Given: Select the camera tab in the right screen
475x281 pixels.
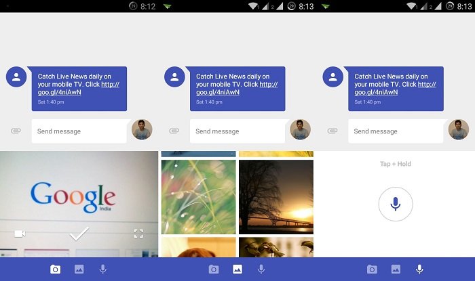Looking at the screenshot, I should click(x=372, y=269).
